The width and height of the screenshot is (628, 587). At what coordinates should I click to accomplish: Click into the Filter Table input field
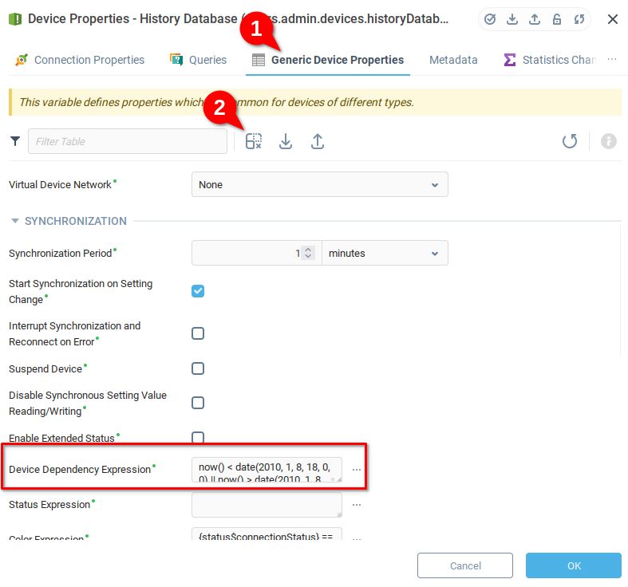click(x=128, y=141)
